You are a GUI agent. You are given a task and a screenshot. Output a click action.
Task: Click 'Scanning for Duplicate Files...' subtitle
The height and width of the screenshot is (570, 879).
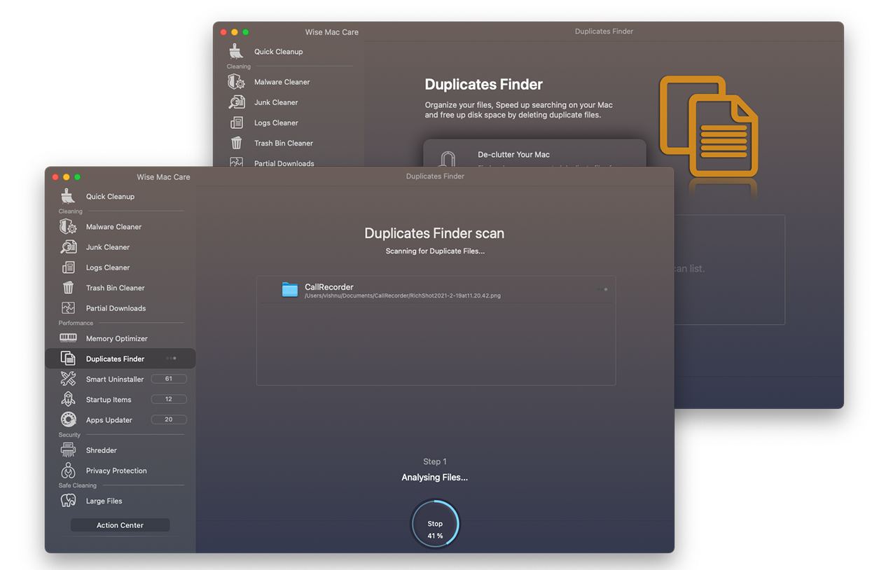click(435, 251)
